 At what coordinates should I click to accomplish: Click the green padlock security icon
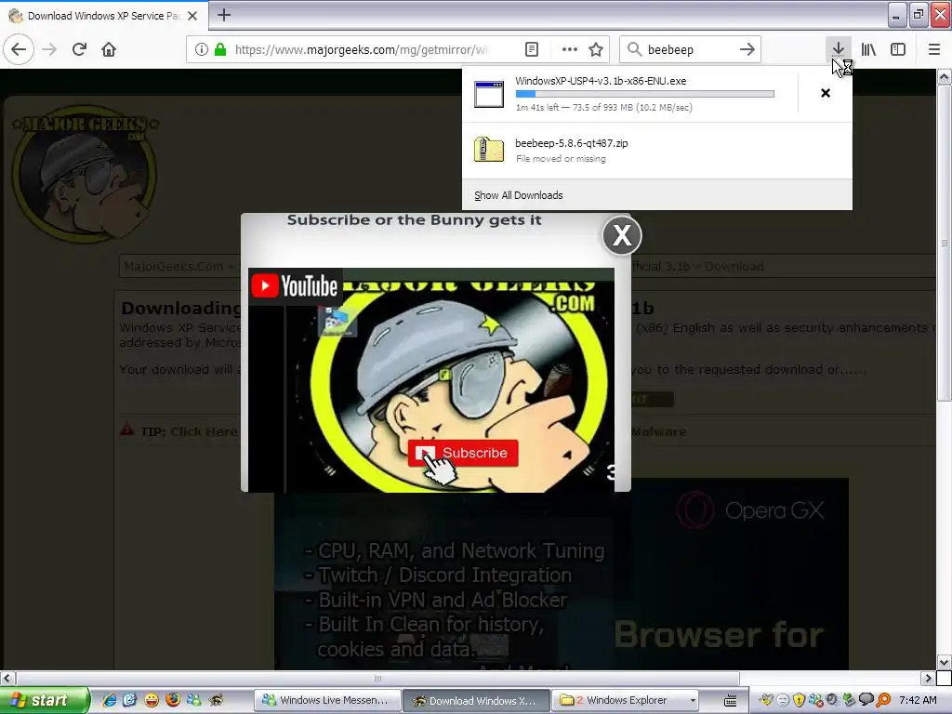click(x=220, y=49)
